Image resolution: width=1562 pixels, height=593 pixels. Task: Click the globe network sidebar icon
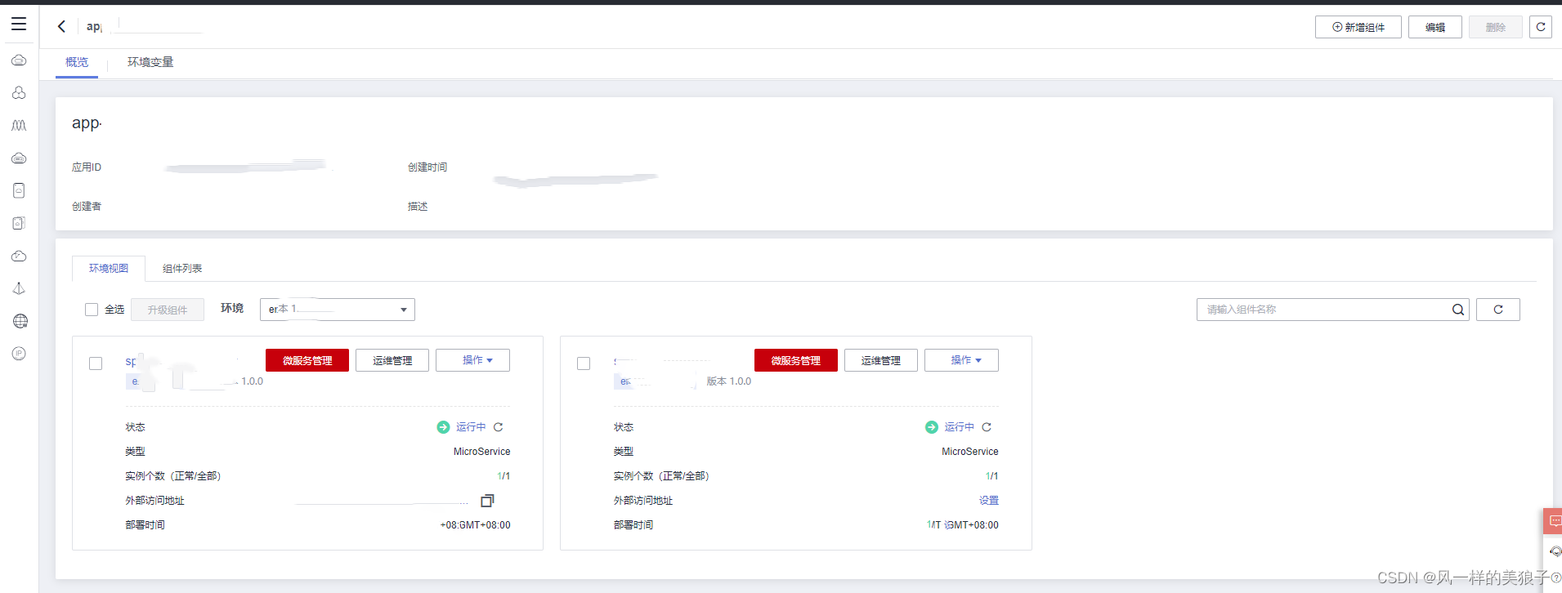pos(20,321)
